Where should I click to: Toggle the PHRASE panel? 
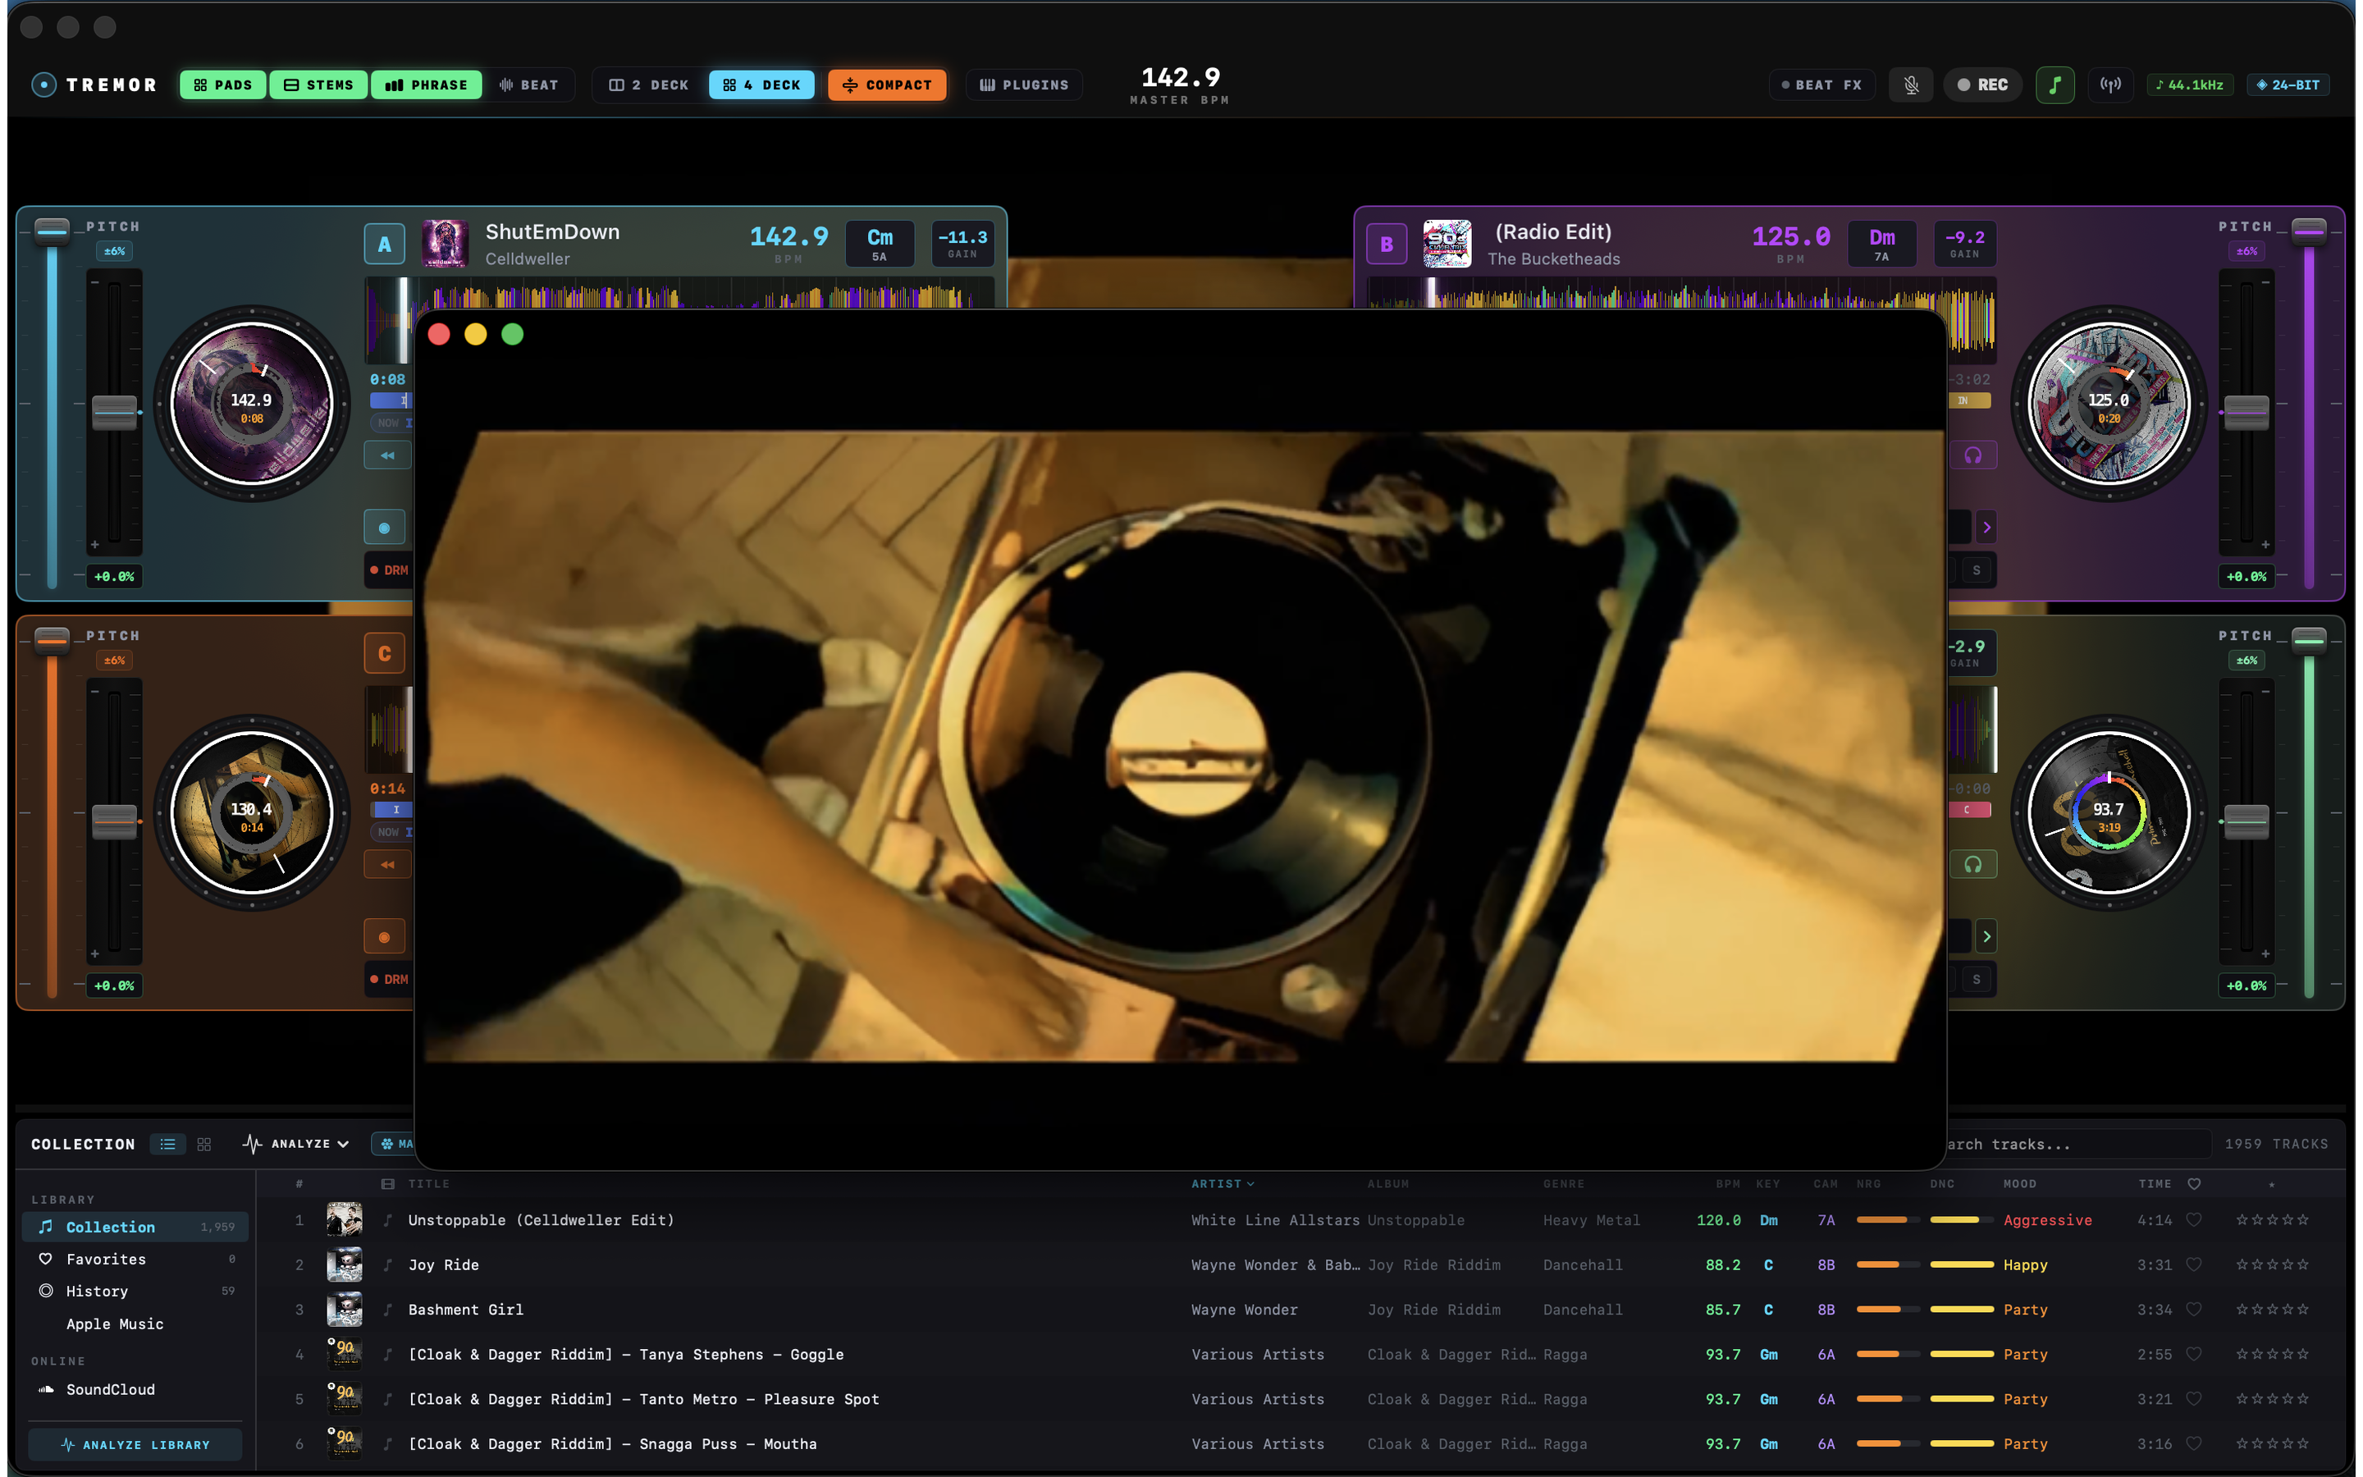pyautogui.click(x=427, y=85)
